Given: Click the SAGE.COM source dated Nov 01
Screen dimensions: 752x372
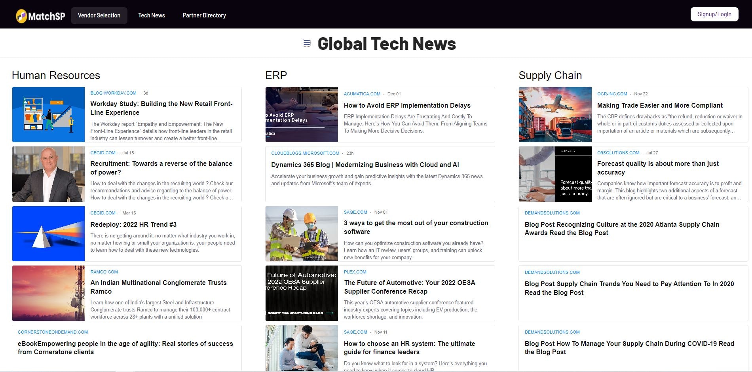Looking at the screenshot, I should coord(355,212).
